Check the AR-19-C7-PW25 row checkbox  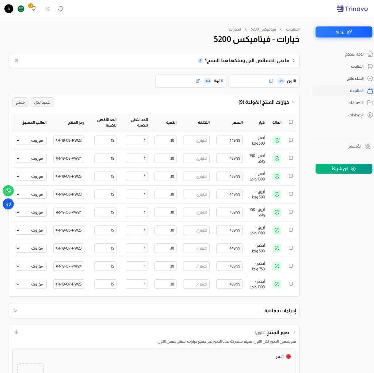291,284
